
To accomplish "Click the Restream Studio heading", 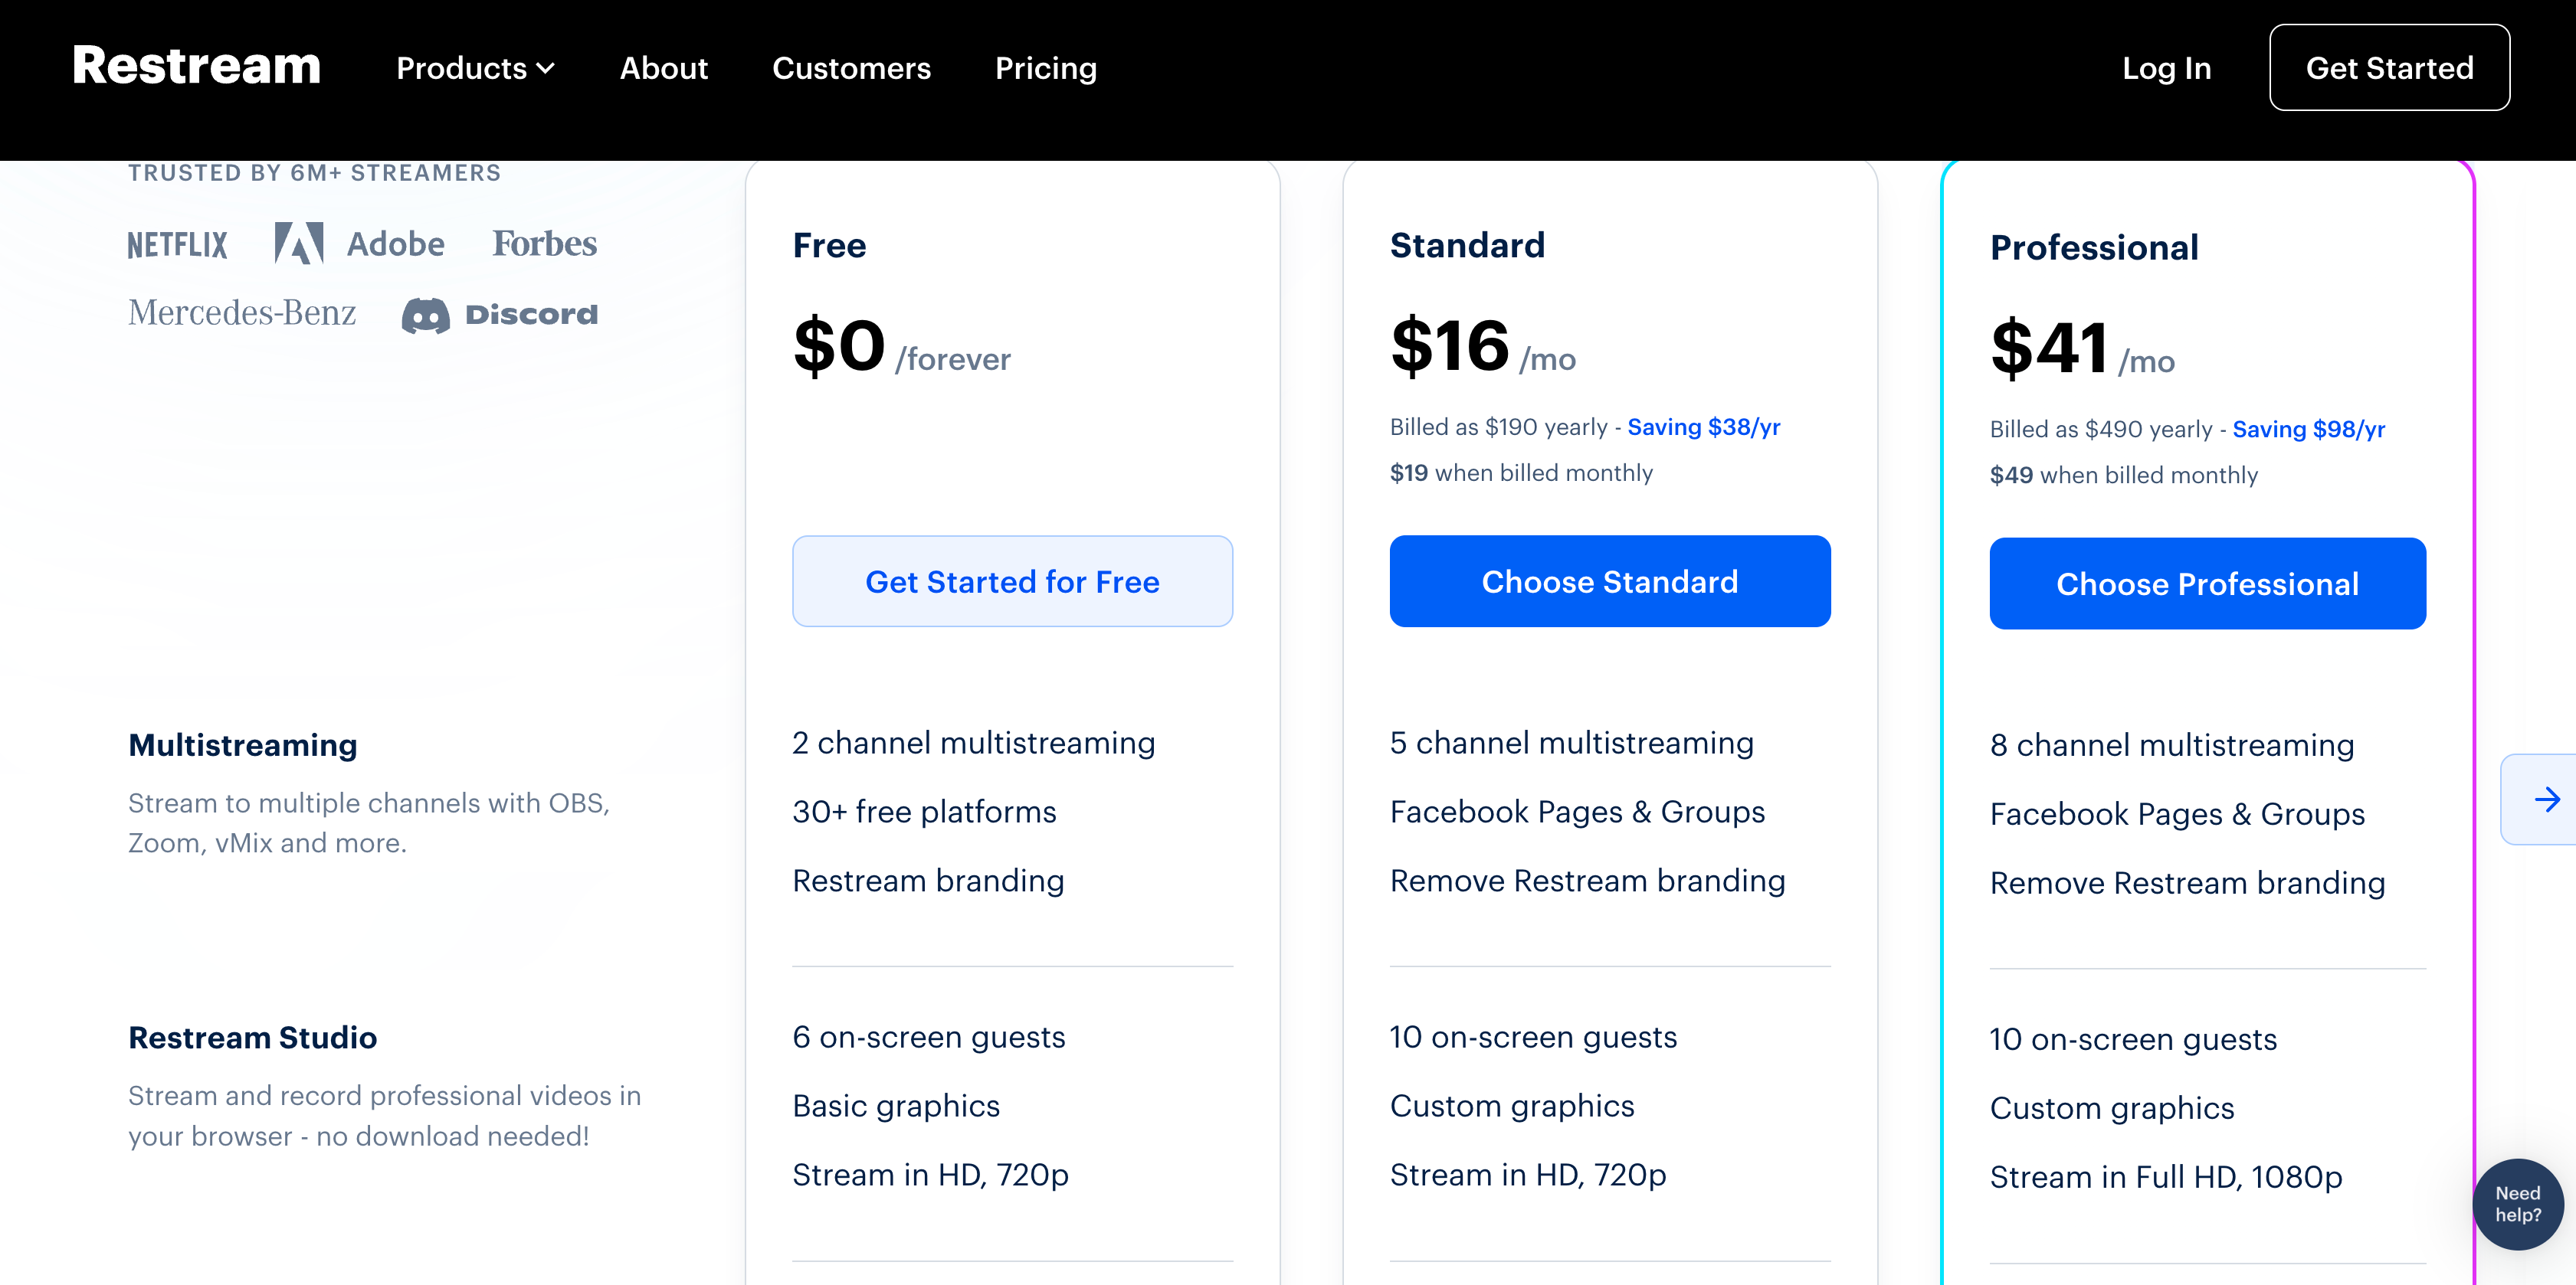I will (253, 1037).
